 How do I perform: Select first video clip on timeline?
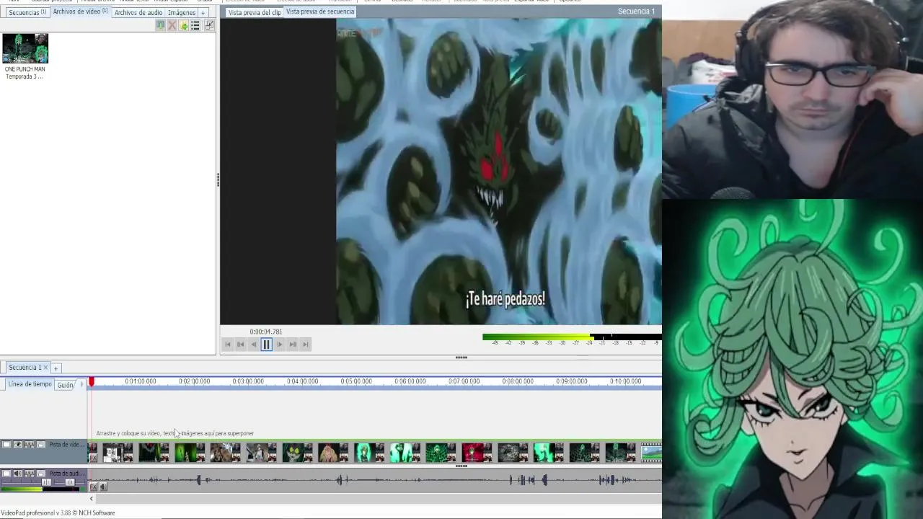[x=118, y=453]
